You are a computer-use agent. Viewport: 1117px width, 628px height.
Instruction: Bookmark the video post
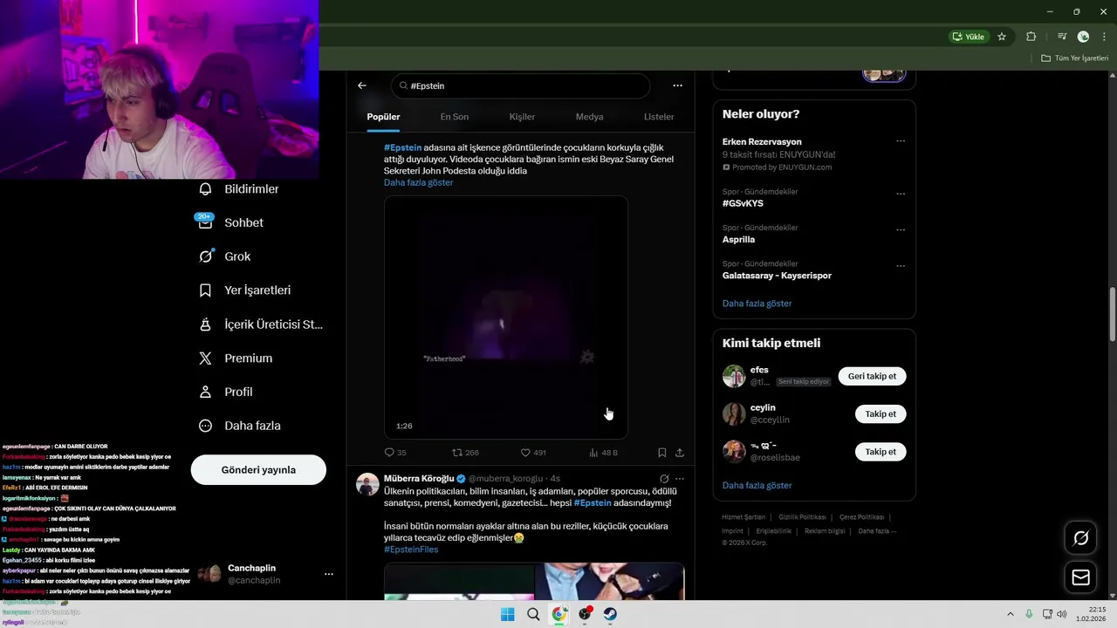[x=661, y=453]
